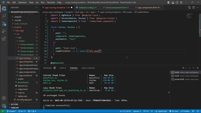Click the open changes icon in editor toolbar
This screenshot has width=201, height=113.
189,8
